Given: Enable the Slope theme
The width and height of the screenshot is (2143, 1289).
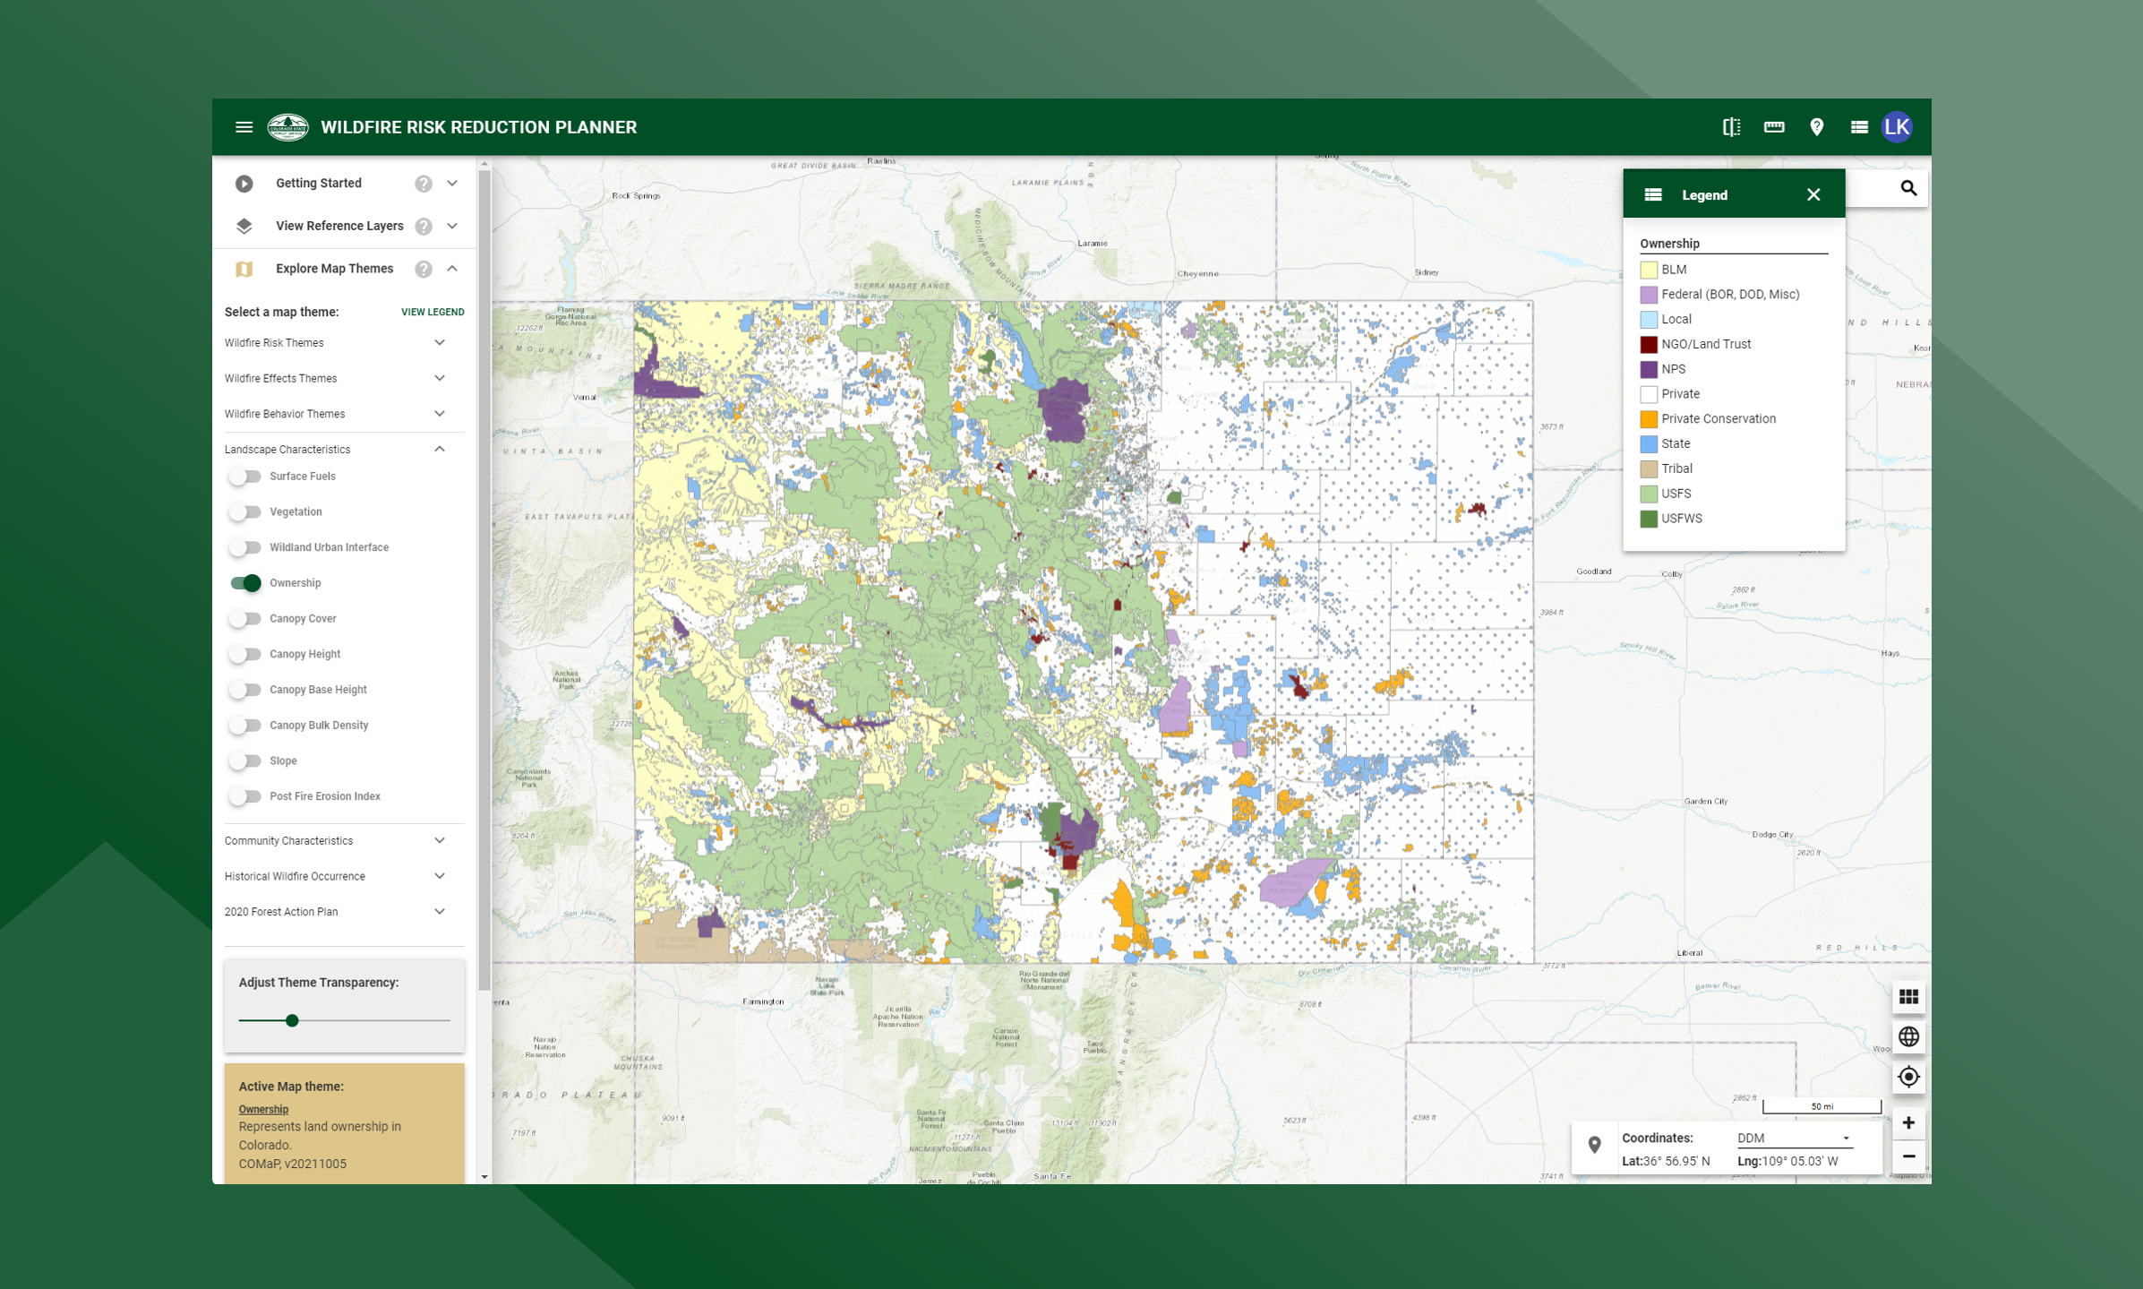Looking at the screenshot, I should pyautogui.click(x=244, y=761).
